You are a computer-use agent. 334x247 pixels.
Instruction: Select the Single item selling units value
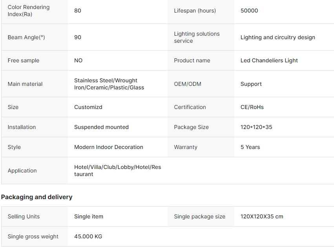click(x=89, y=216)
